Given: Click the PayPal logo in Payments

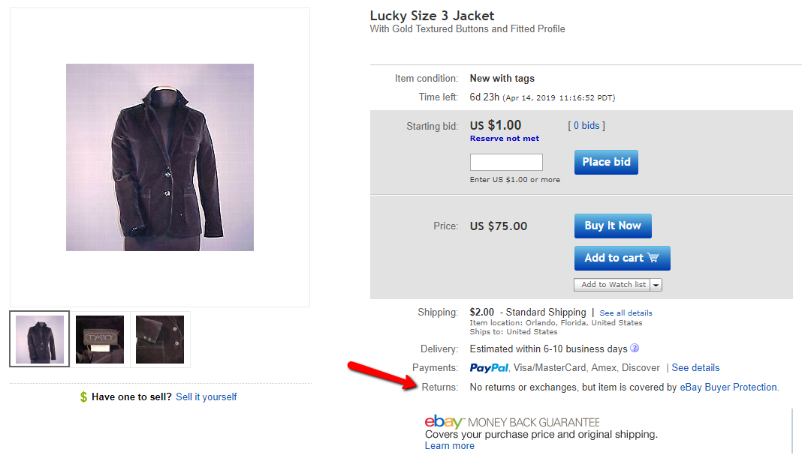Looking at the screenshot, I should pyautogui.click(x=489, y=367).
